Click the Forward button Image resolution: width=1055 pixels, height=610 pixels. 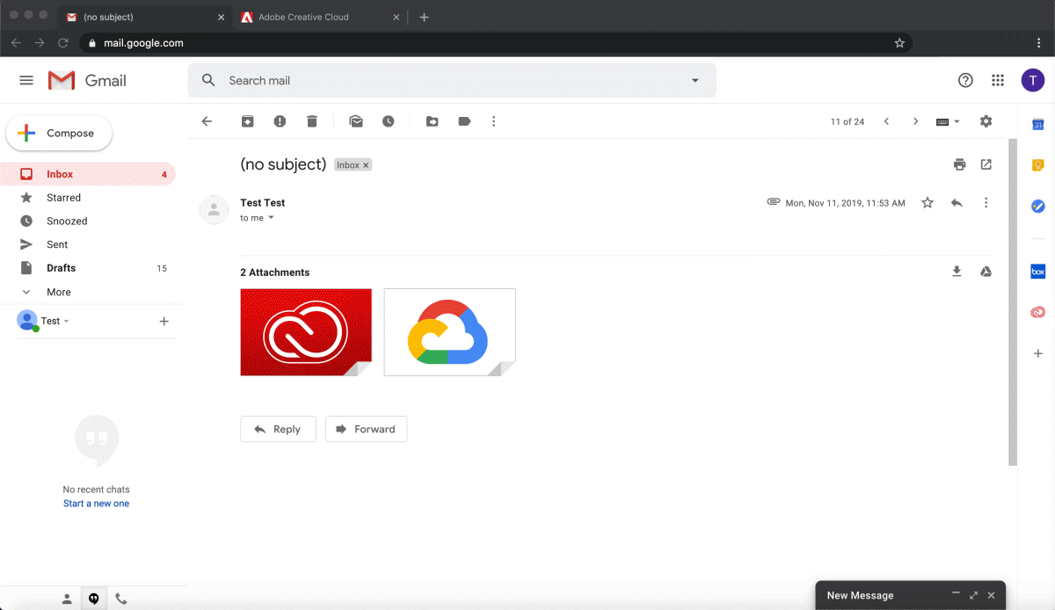366,429
